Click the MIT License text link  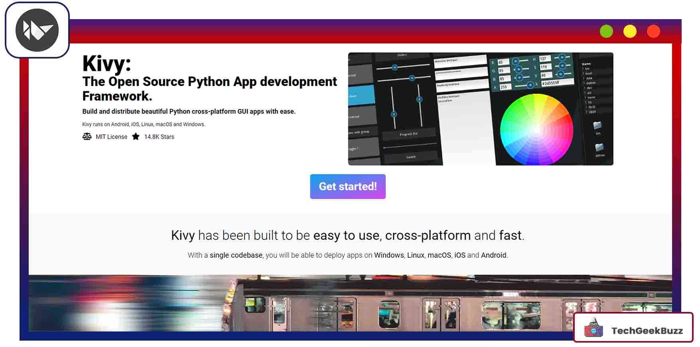pos(111,137)
